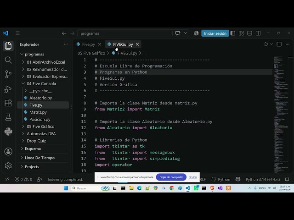Open the Copilot chat icon
294x220 pixels.
coord(177,33)
